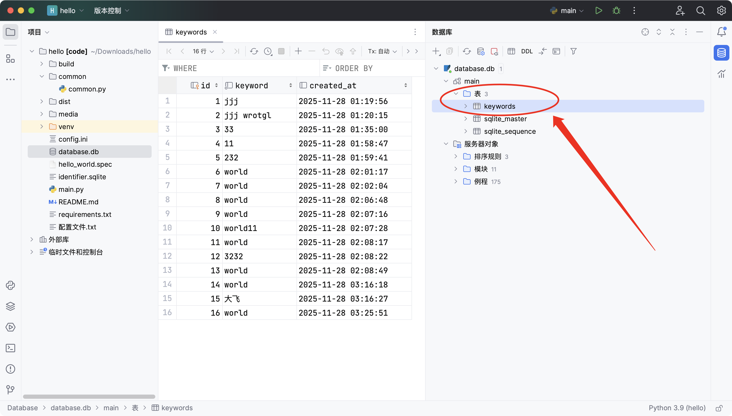Screen dimensions: 732x416
Task: Click DDL button in database toolbar
Action: pyautogui.click(x=527, y=51)
